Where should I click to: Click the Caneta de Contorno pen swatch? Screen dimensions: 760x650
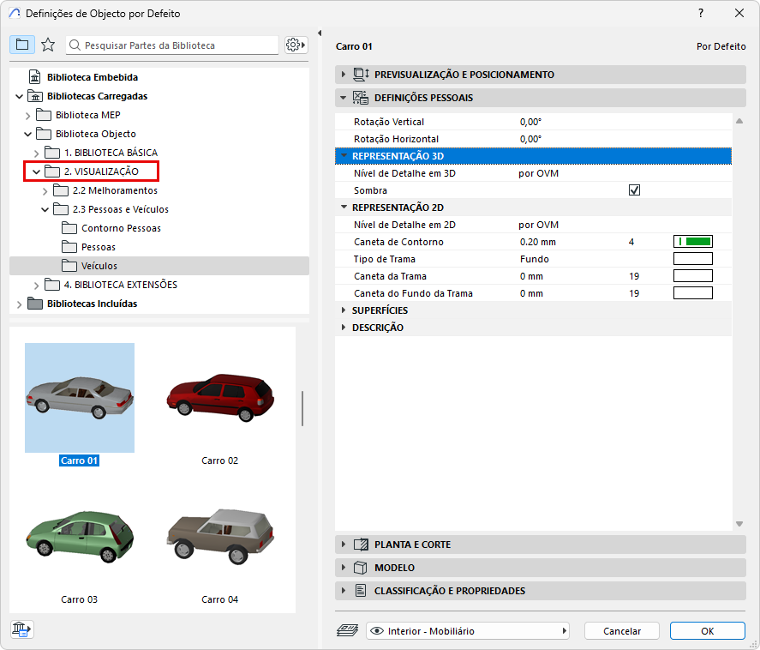tap(693, 242)
